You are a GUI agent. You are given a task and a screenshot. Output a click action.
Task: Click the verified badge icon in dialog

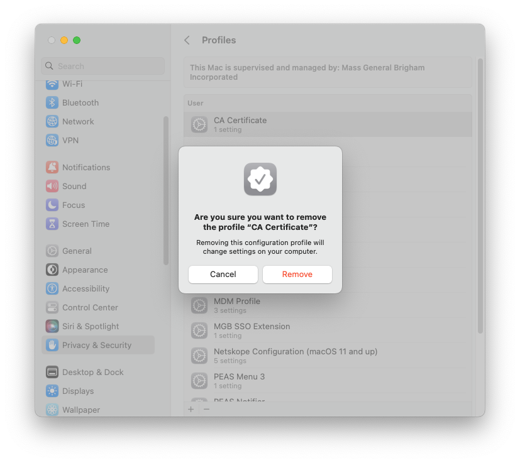click(x=260, y=179)
